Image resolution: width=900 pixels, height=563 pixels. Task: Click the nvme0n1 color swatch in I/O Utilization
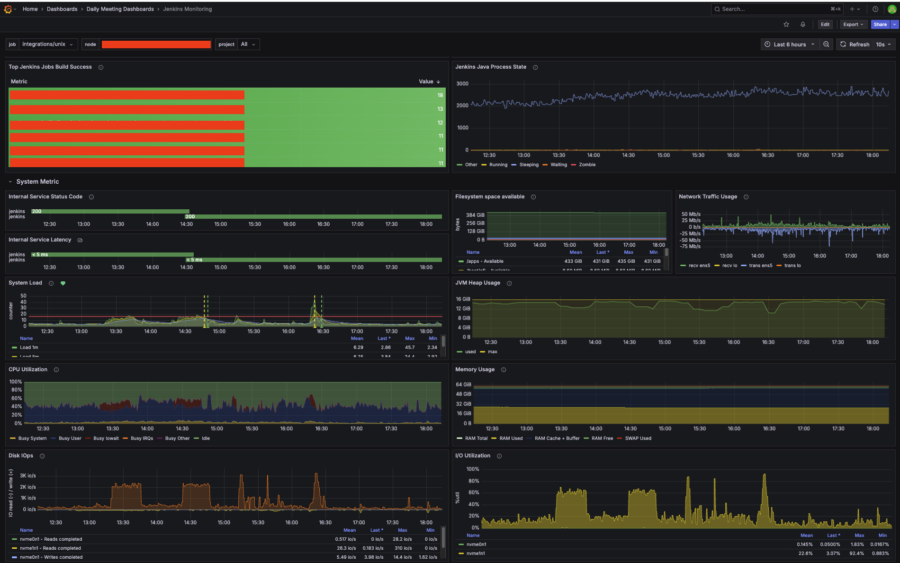[x=461, y=545]
